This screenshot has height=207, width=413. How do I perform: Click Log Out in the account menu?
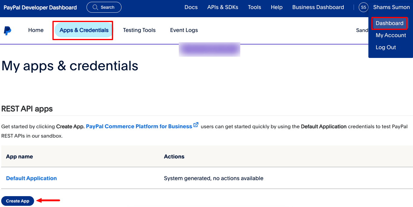pos(386,47)
